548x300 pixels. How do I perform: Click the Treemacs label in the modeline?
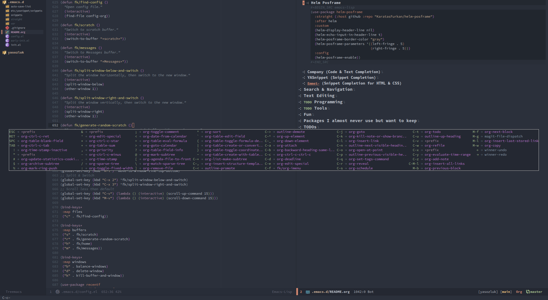pyautogui.click(x=14, y=292)
